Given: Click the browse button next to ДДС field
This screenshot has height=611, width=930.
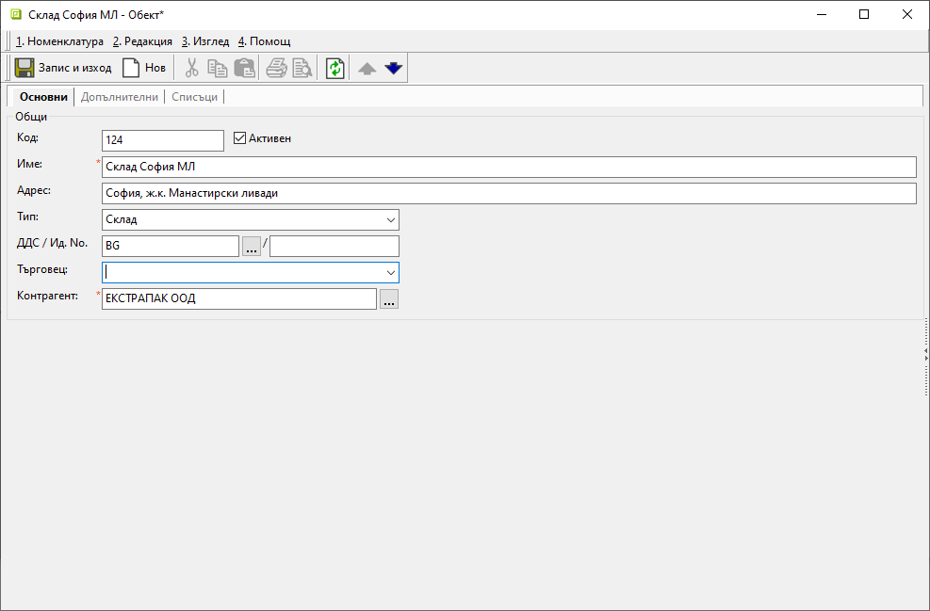Looking at the screenshot, I should pos(252,246).
